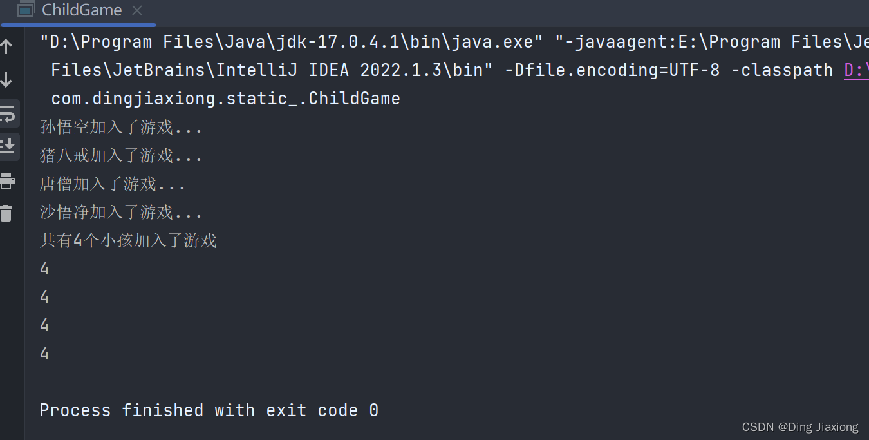Close the ChildGame run tab
Image resolution: width=869 pixels, height=440 pixels.
(136, 10)
